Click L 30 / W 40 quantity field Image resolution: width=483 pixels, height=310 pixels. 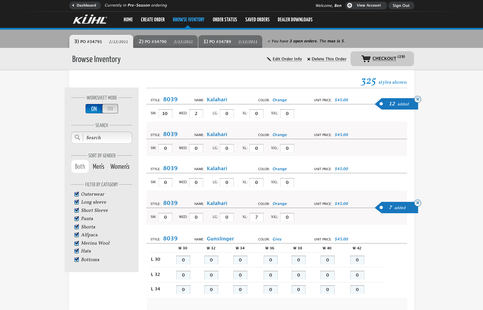(x=327, y=260)
